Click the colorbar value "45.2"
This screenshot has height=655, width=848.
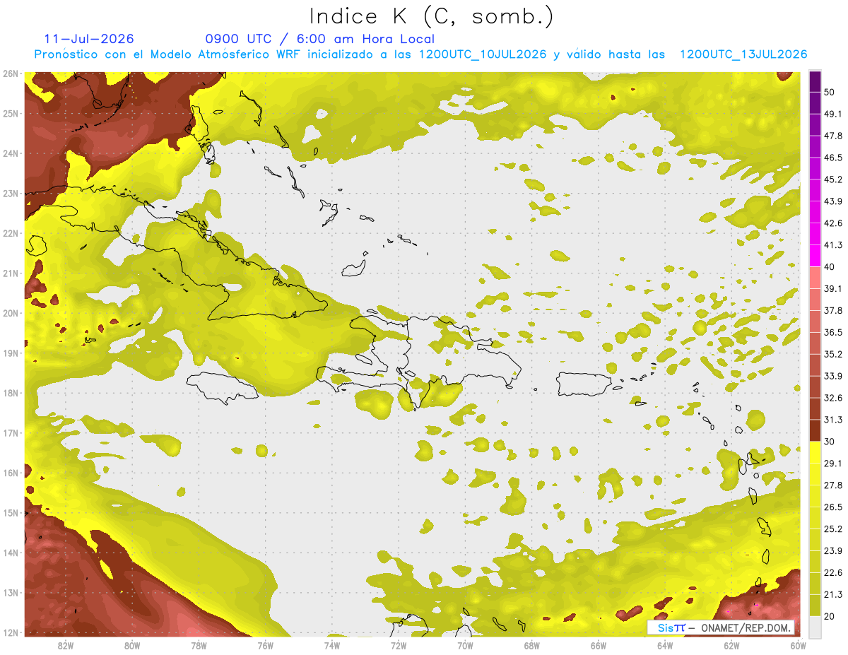(832, 179)
